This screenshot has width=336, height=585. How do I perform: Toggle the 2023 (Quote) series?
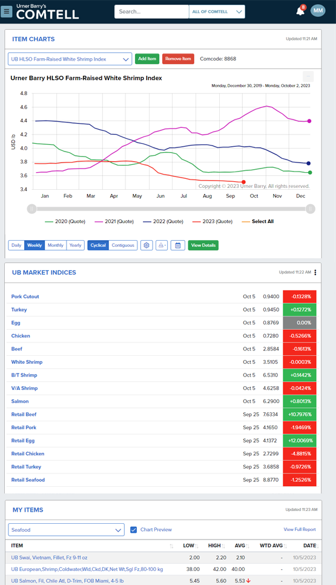(212, 221)
